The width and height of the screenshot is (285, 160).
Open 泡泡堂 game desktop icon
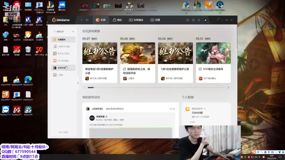coord(17,51)
